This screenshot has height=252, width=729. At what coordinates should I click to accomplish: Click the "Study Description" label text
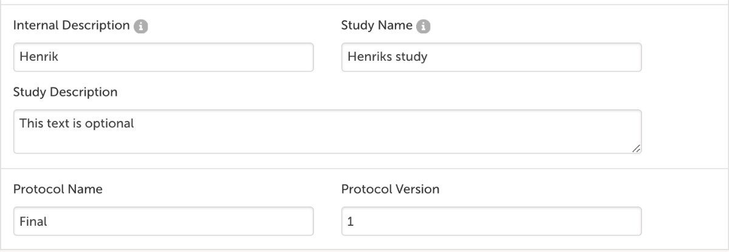coord(66,92)
